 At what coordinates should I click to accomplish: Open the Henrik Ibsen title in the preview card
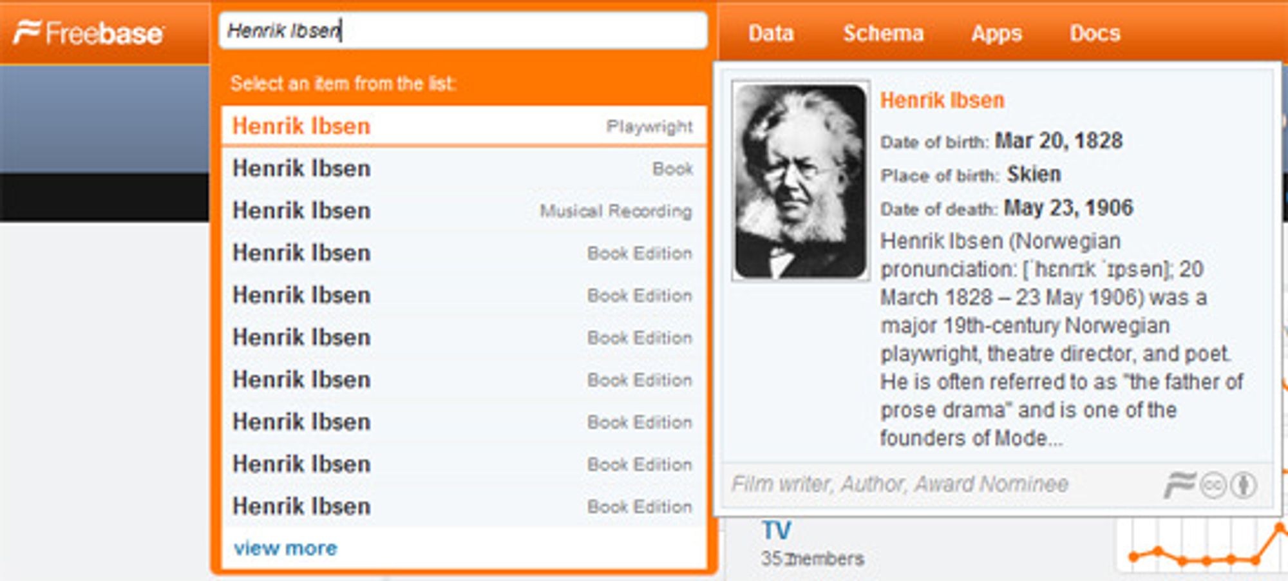coord(942,100)
